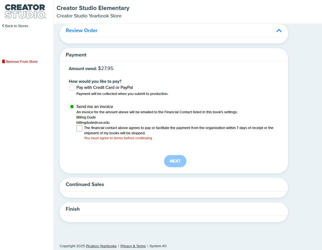Collapse Review Order with the chevron arrow
322x250 pixels.
tap(279, 31)
